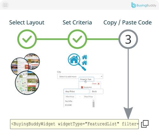Click the map layout thumbnail circle
Screen dimensions: 159x140
27,83
